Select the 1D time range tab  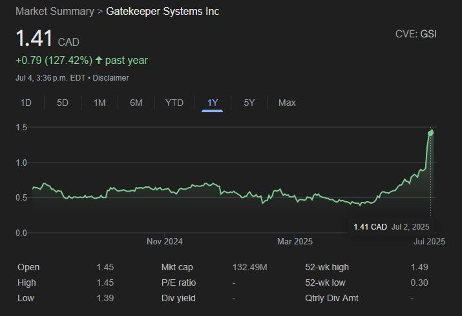(26, 103)
